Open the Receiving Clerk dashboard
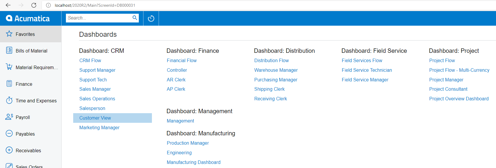The width and height of the screenshot is (496, 168). click(271, 99)
